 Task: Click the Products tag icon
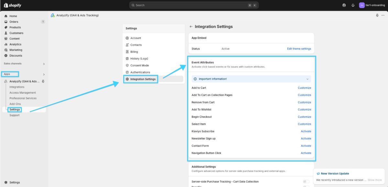[x=6, y=27]
